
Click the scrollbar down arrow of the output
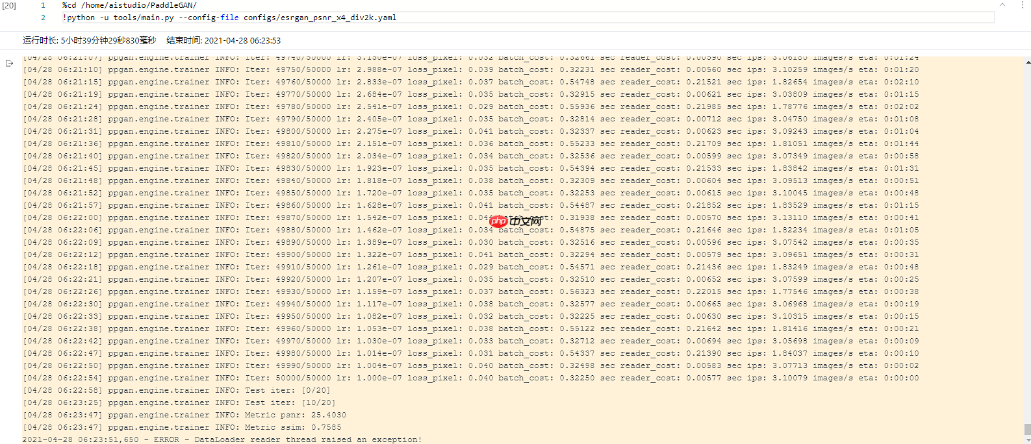1027,439
